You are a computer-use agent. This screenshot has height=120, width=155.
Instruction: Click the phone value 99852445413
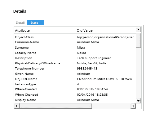coord(87,69)
